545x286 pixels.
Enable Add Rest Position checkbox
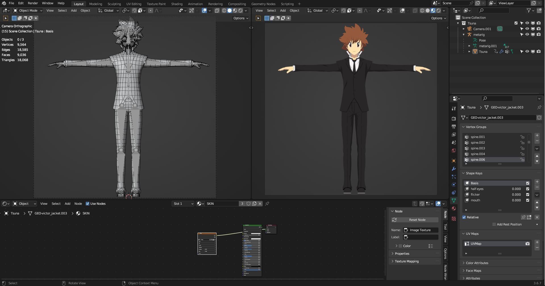494,224
